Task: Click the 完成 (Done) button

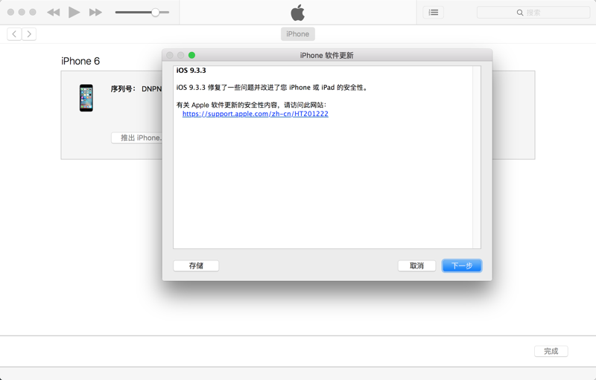Action: [551, 351]
